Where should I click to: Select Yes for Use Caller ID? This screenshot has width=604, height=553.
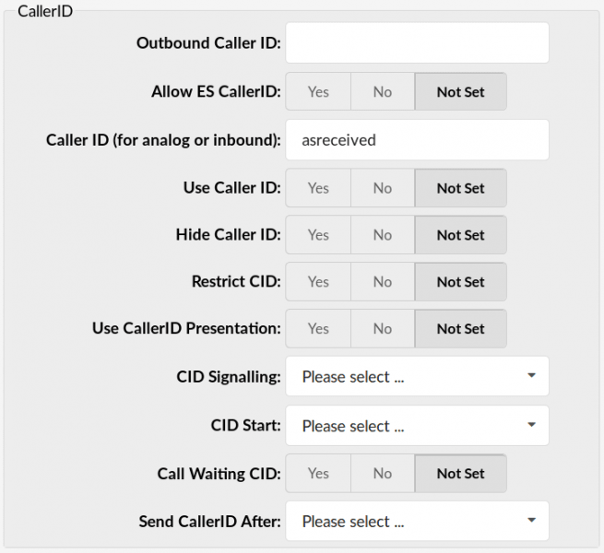pos(318,188)
